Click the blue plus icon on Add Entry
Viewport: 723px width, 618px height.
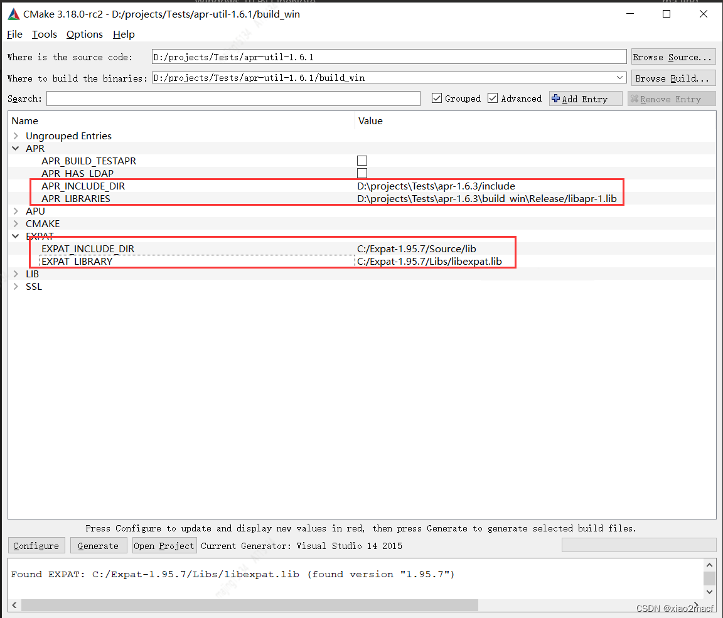click(555, 98)
